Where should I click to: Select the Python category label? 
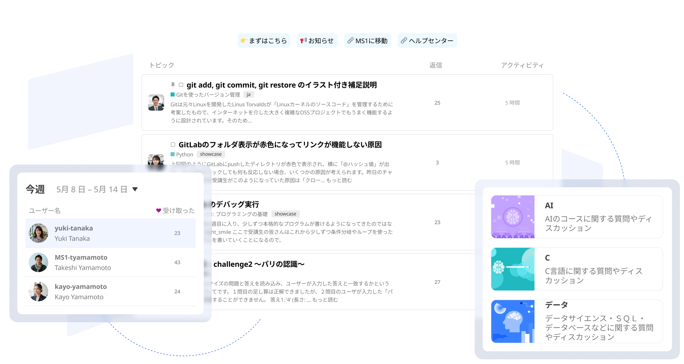click(x=185, y=154)
